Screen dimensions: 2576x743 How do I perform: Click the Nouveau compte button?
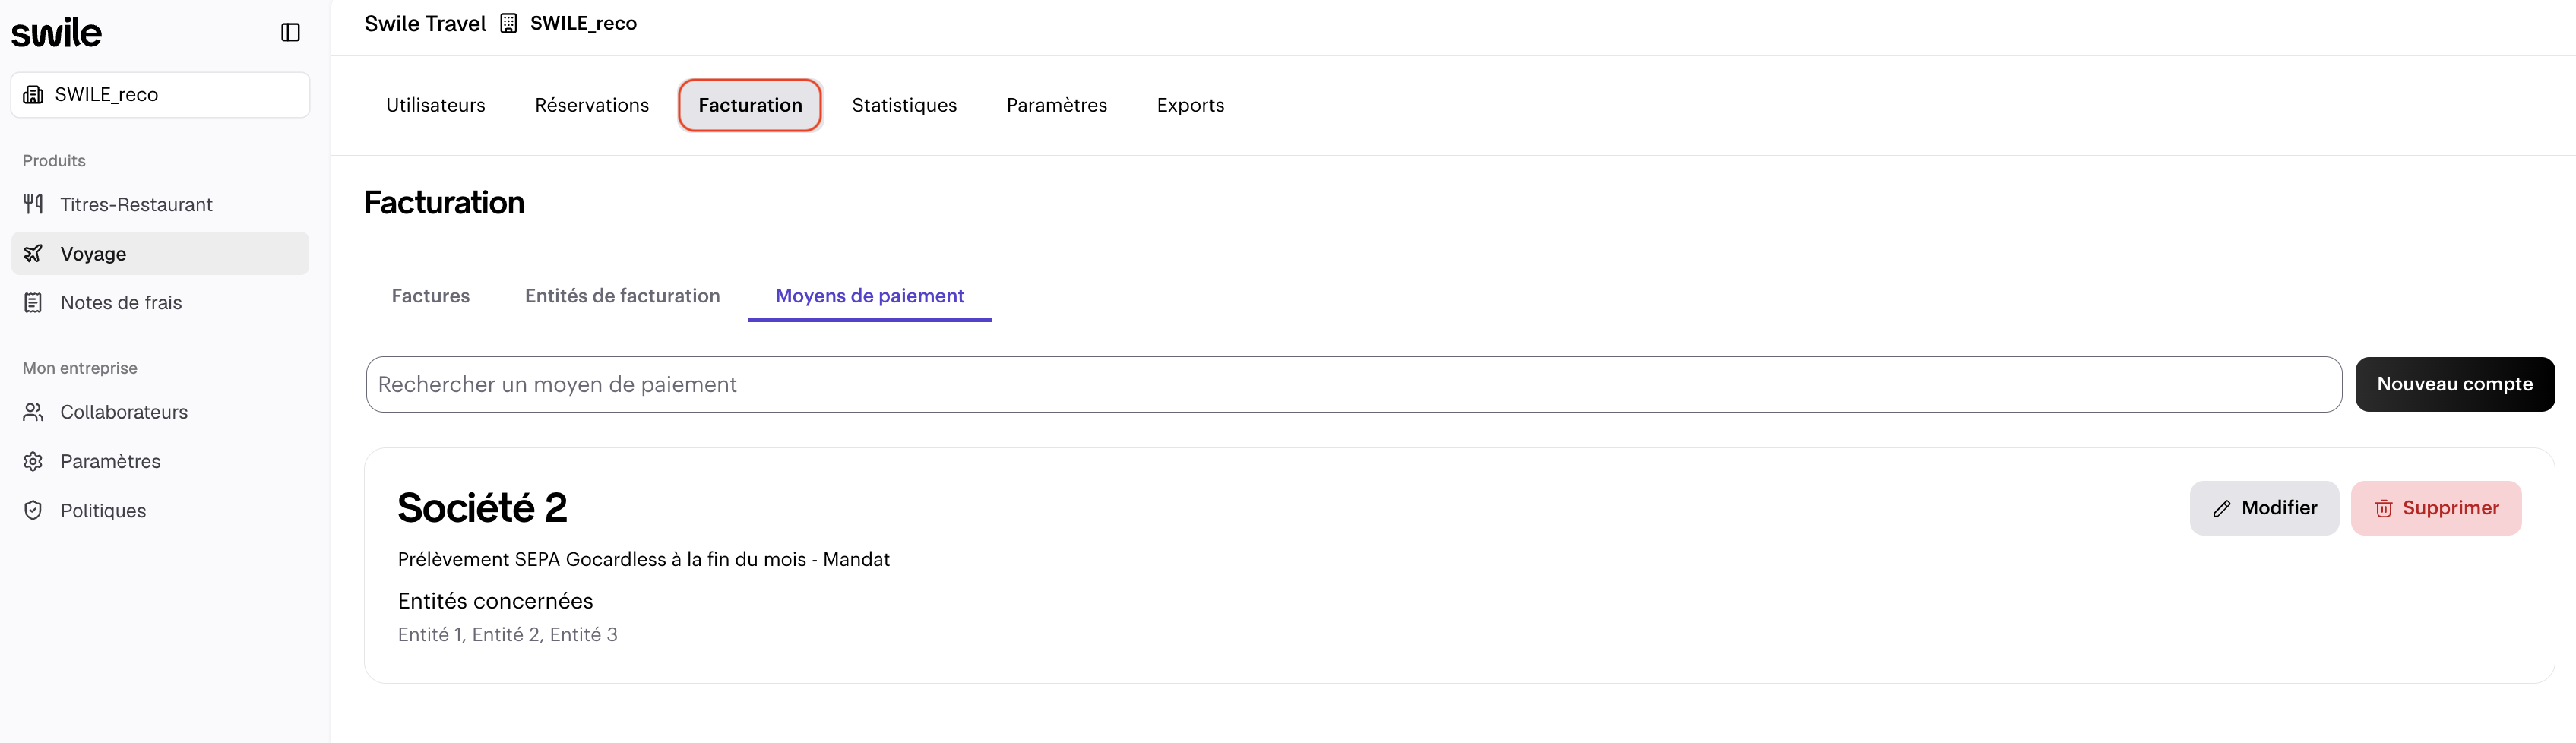click(x=2454, y=385)
